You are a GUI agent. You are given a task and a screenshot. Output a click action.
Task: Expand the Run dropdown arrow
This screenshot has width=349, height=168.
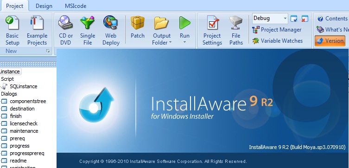pyautogui.click(x=184, y=42)
